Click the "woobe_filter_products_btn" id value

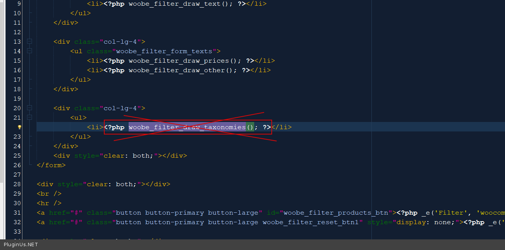(x=336, y=213)
